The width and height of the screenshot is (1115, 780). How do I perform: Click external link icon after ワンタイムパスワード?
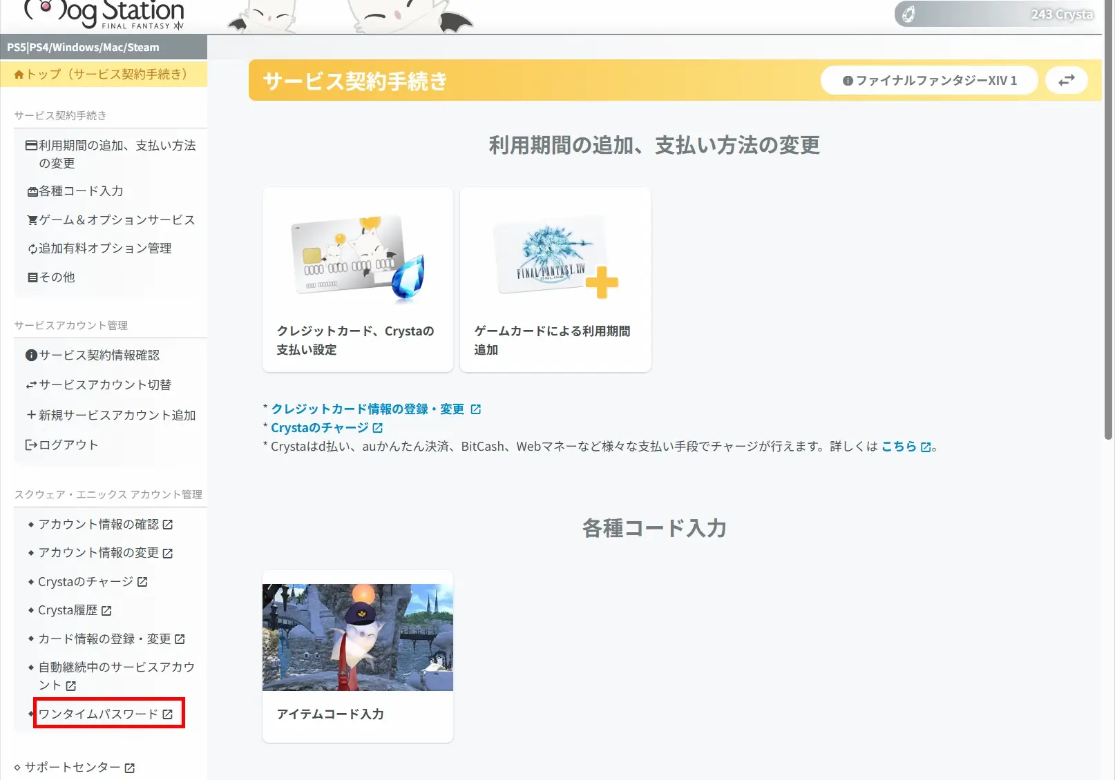pos(168,714)
